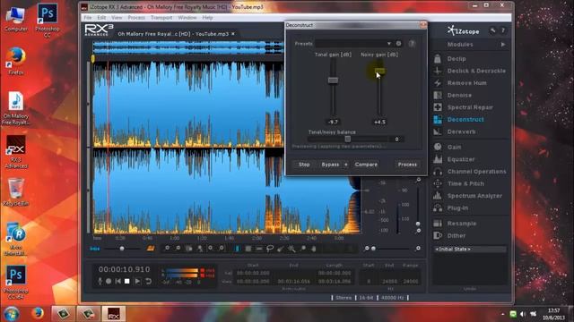The image size is (574, 322).
Task: Open the Declick & Decrackle module
Action: 470,71
